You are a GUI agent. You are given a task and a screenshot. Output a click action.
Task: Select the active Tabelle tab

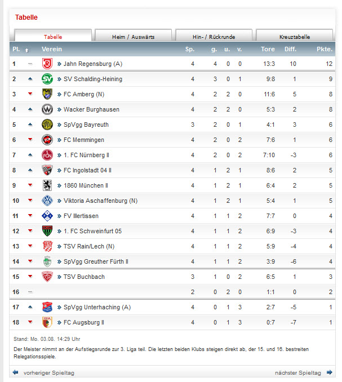tap(53, 37)
